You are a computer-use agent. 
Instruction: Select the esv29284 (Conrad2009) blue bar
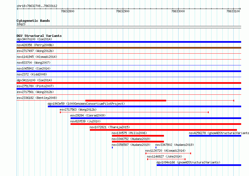156,118
